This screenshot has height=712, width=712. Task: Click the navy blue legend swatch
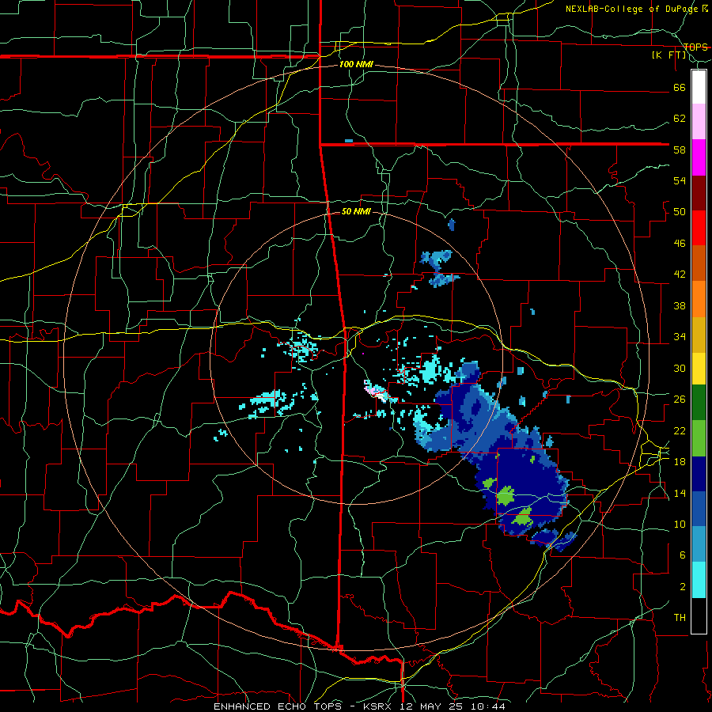point(699,474)
